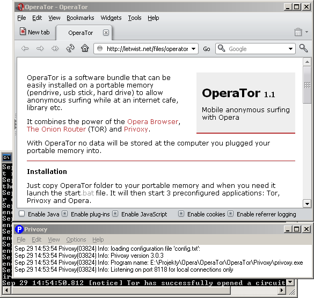Follow The Onion Router link
The width and height of the screenshot is (314, 298).
[56, 129]
